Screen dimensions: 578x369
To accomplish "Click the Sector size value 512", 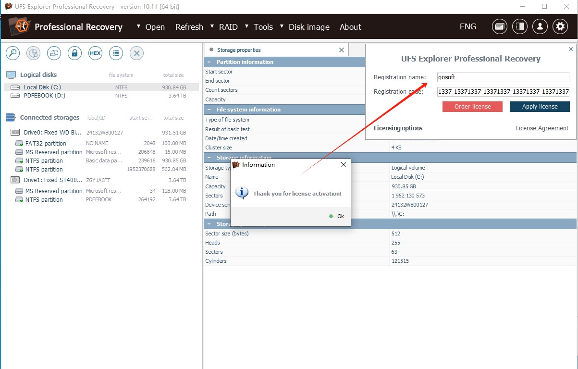I will pyautogui.click(x=396, y=234).
